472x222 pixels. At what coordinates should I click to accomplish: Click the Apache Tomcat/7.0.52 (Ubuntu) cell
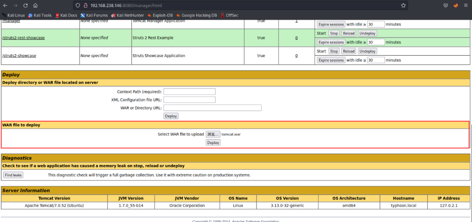point(54,205)
